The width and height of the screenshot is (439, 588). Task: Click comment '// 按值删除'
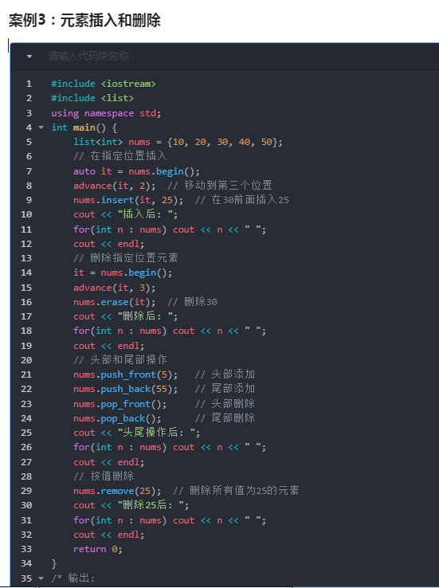click(x=104, y=476)
